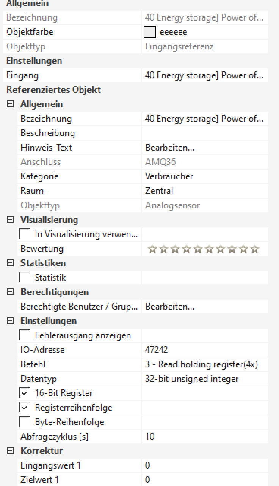Open the Befehl 'Read holding register' dropdown
The height and width of the screenshot is (486, 279).
click(x=205, y=364)
